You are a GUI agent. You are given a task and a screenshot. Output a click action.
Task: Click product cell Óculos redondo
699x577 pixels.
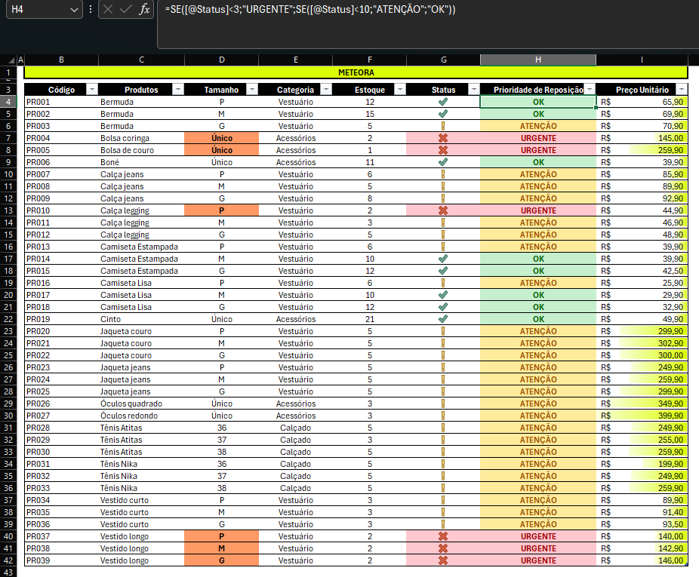point(141,416)
